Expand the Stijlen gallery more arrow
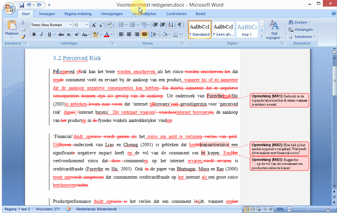This screenshot has height=213, width=337. [262, 36]
